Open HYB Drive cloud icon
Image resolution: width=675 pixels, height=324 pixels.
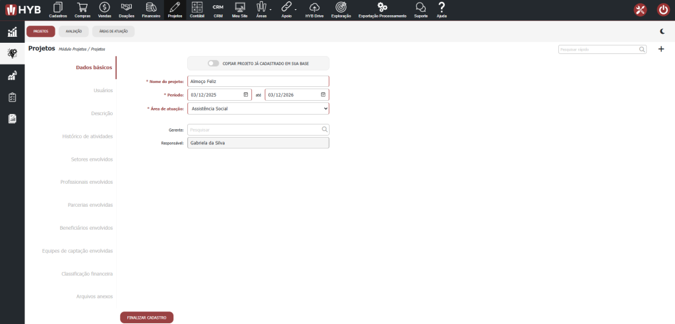314,7
